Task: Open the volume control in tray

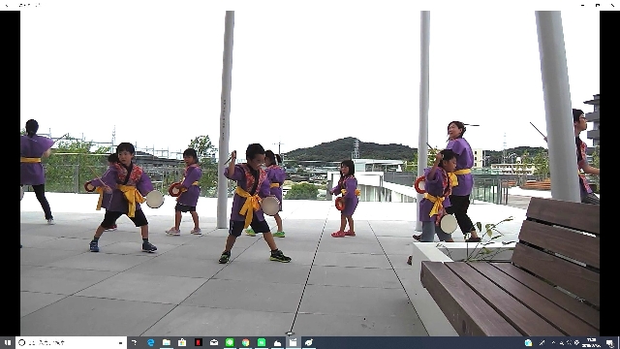Action: coord(569,342)
